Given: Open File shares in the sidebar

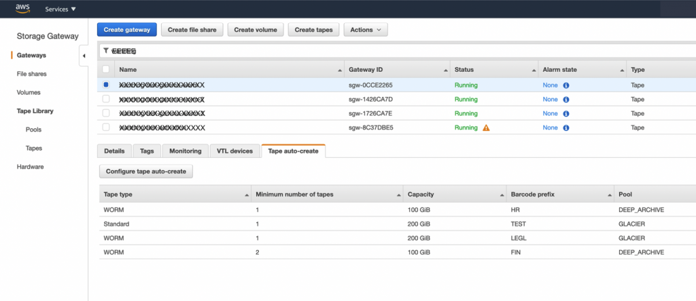Looking at the screenshot, I should point(31,74).
